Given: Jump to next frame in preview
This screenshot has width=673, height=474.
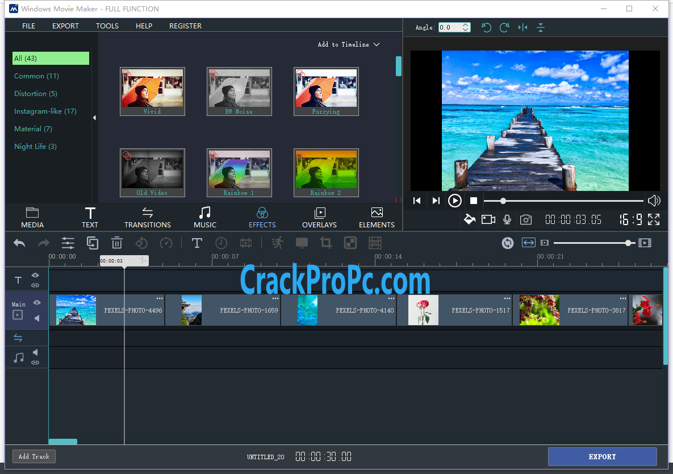Looking at the screenshot, I should point(436,201).
